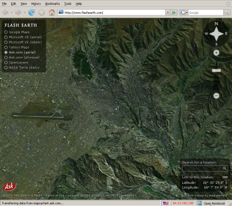Click the US flag icon in status bar
The image size is (232, 206).
point(166,203)
